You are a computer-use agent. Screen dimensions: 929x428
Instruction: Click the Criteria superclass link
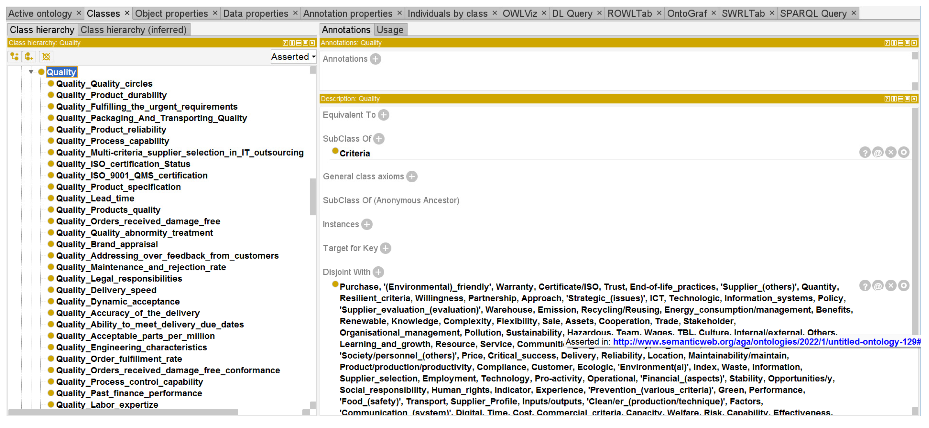[x=354, y=153]
